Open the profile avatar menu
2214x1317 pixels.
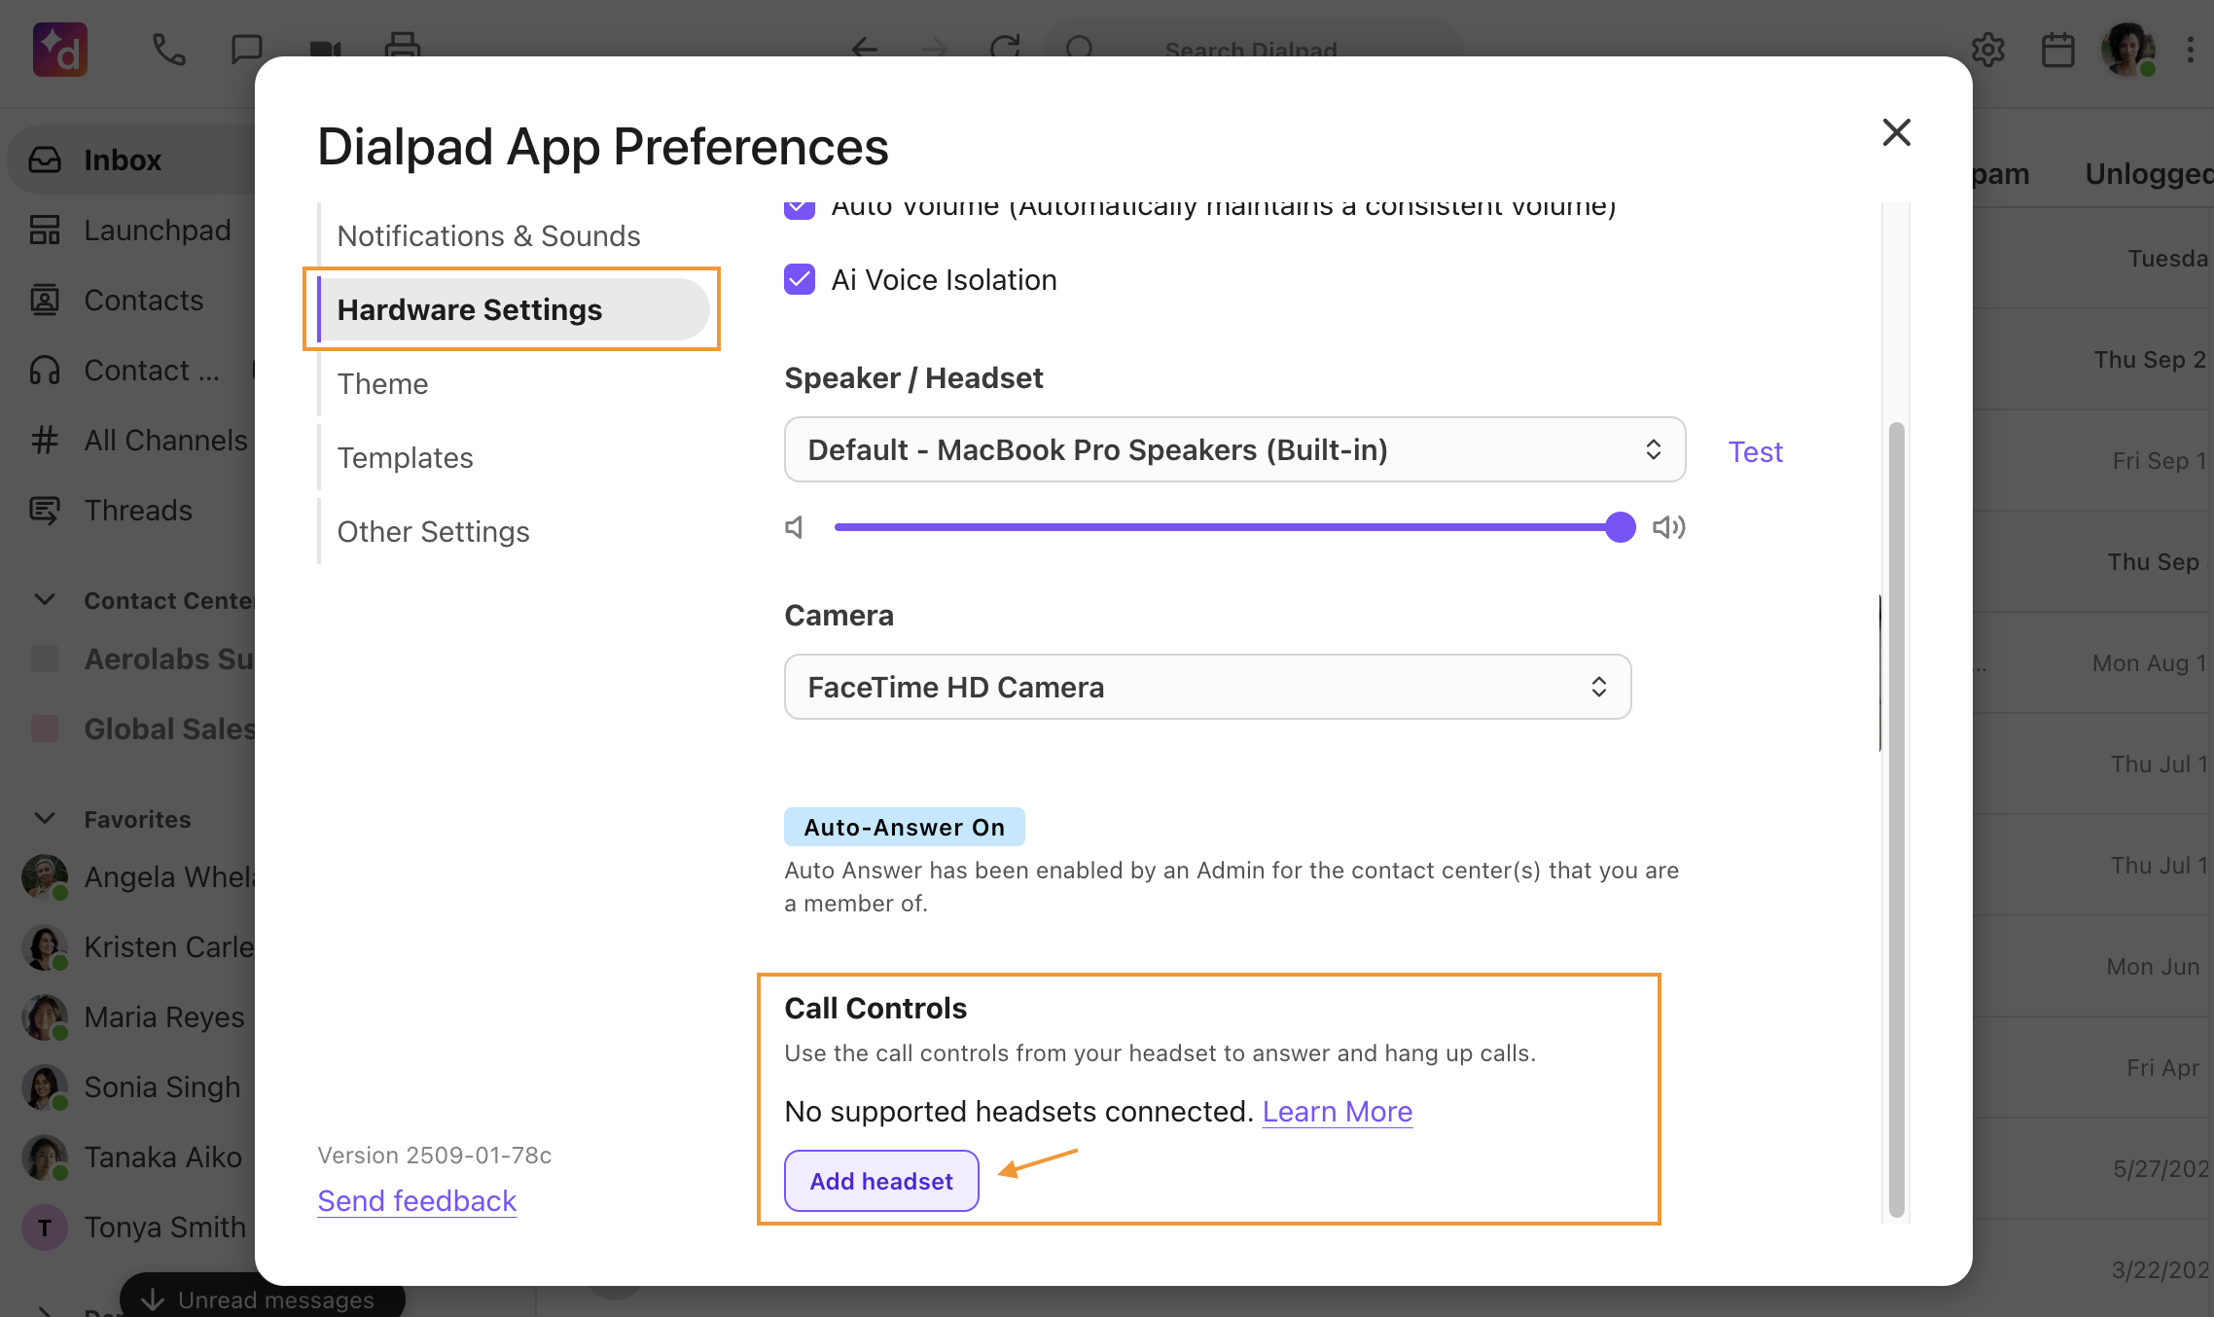click(x=2127, y=50)
